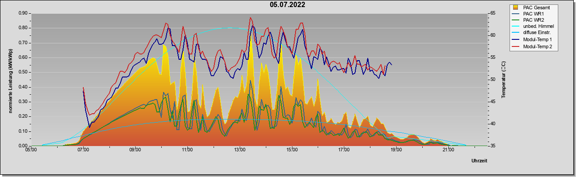Click the 17:00 time axis label
Screen dimensions: 576x177
pyautogui.click(x=344, y=150)
